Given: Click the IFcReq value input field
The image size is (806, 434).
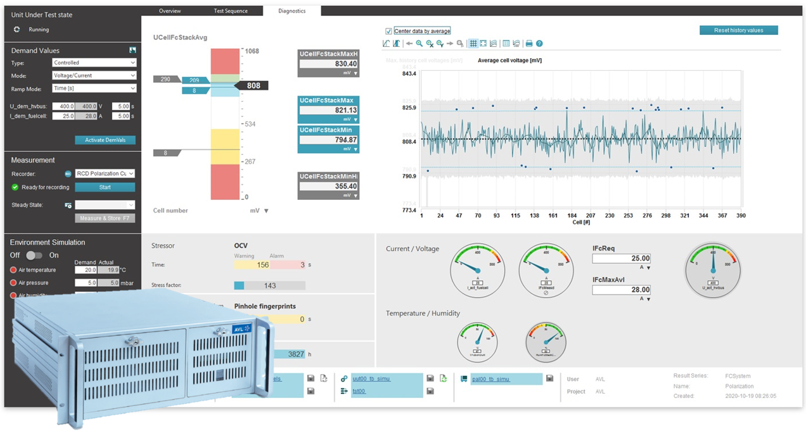Looking at the screenshot, I should point(621,259).
